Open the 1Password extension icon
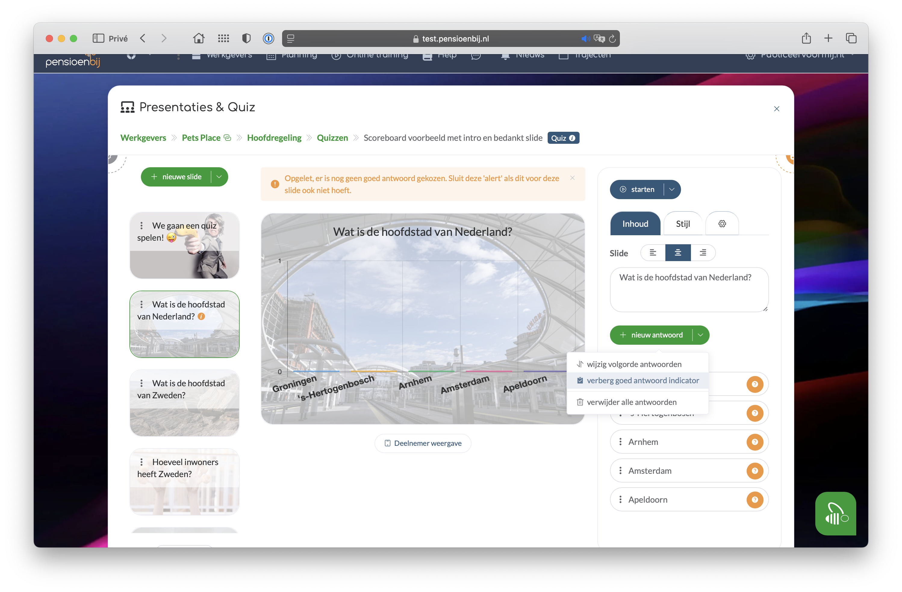The width and height of the screenshot is (902, 592). tap(268, 38)
